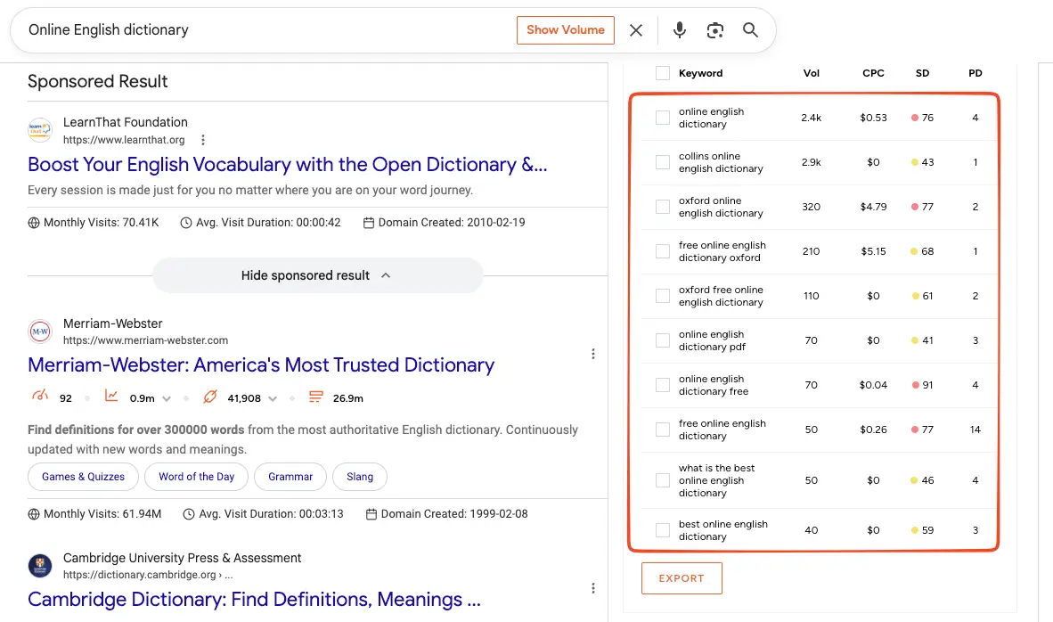Sort table by the PD column header

point(975,73)
